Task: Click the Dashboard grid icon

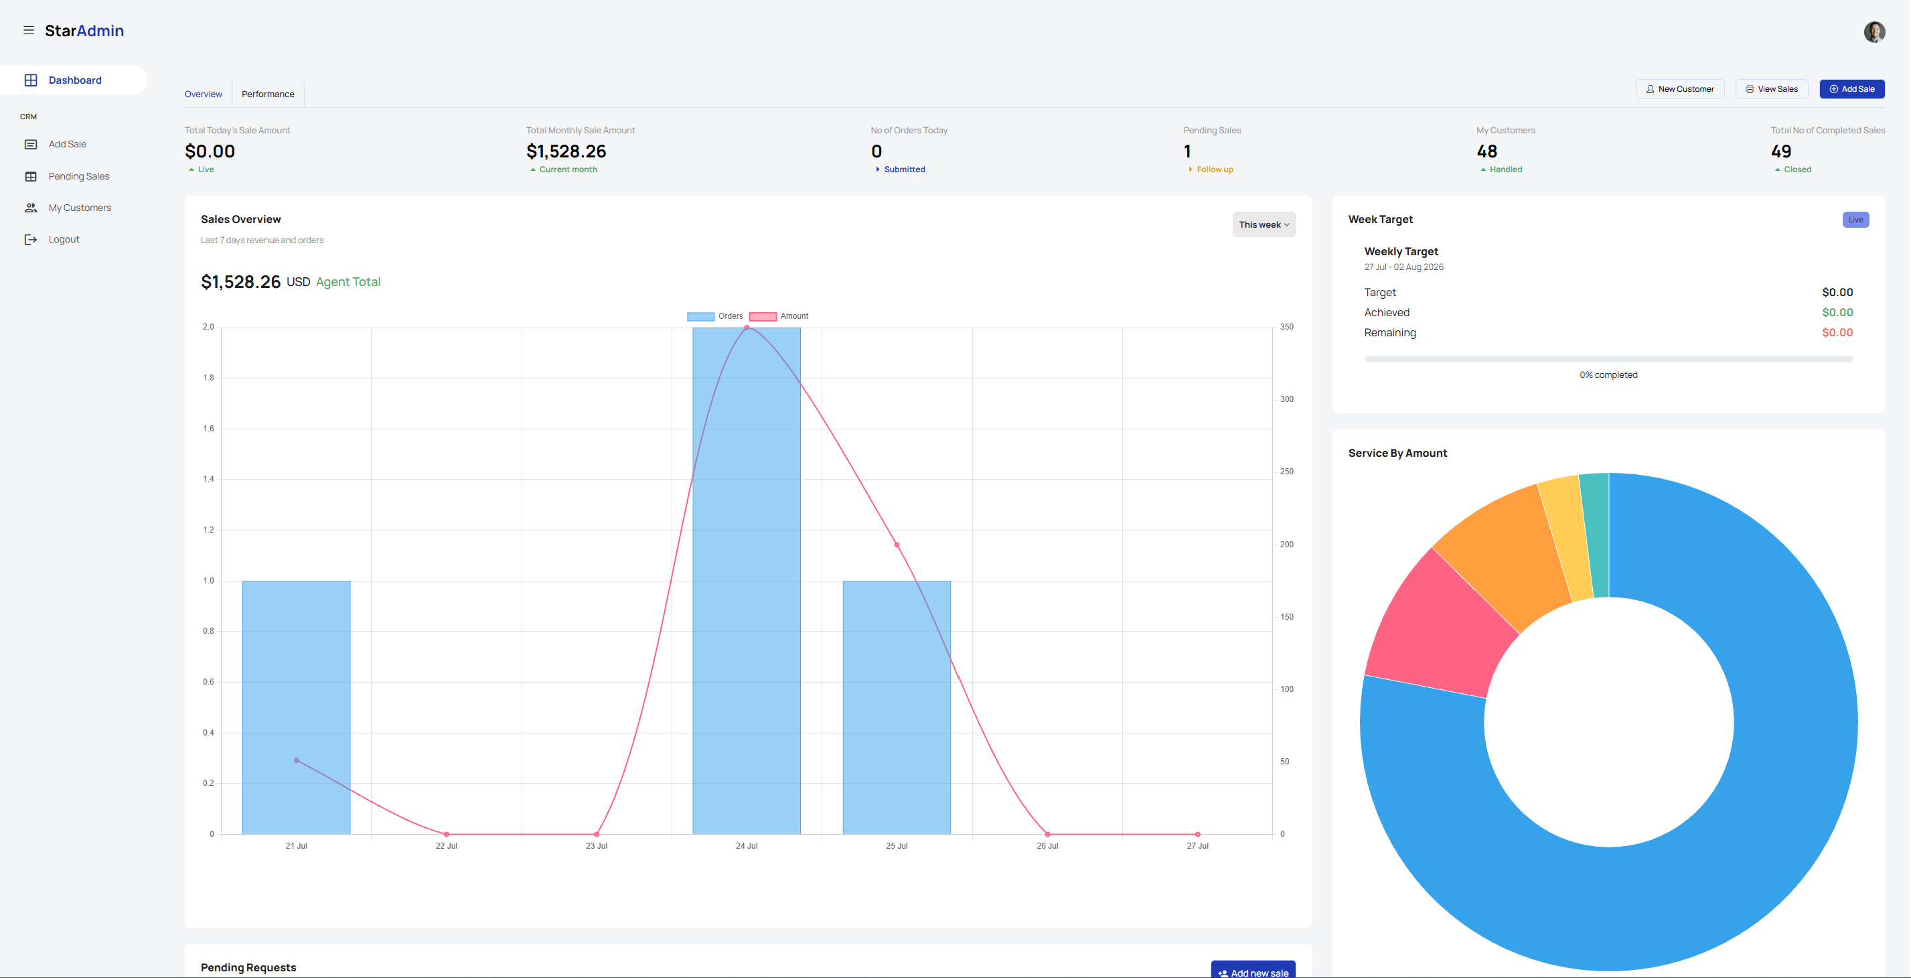Action: (x=30, y=80)
